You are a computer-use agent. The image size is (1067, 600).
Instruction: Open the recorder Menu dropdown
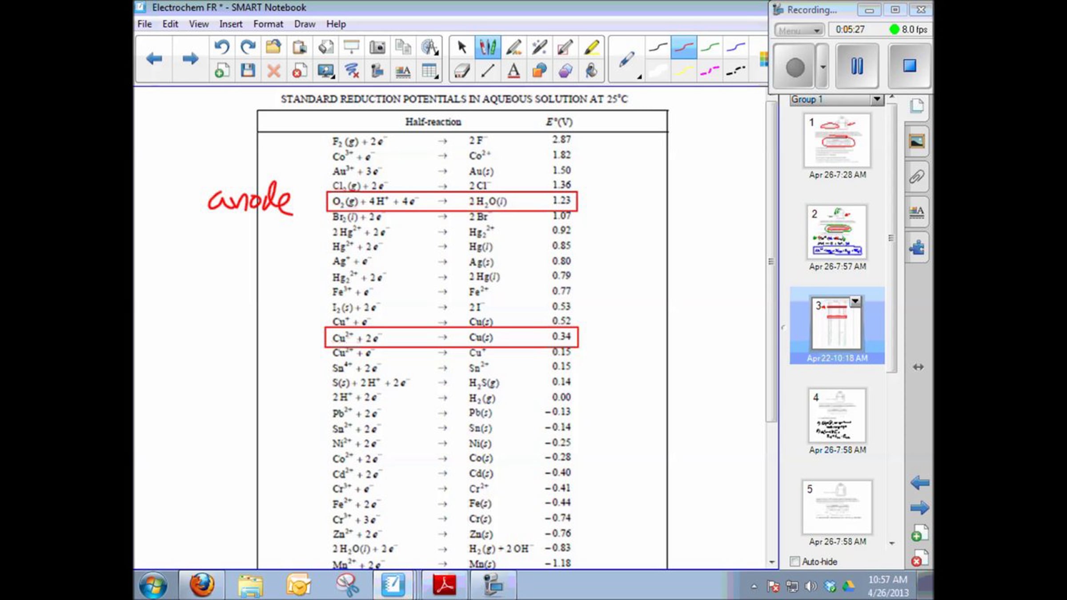pyautogui.click(x=799, y=30)
